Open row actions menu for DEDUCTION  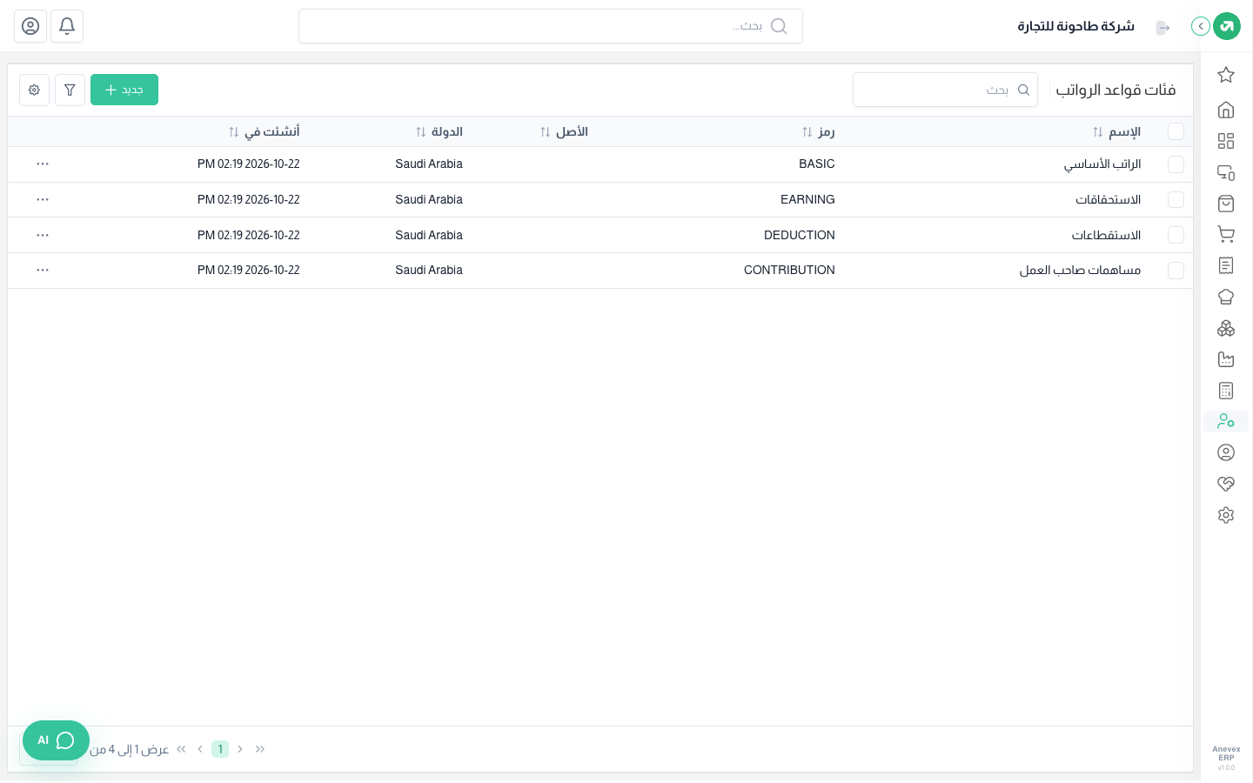pos(43,235)
